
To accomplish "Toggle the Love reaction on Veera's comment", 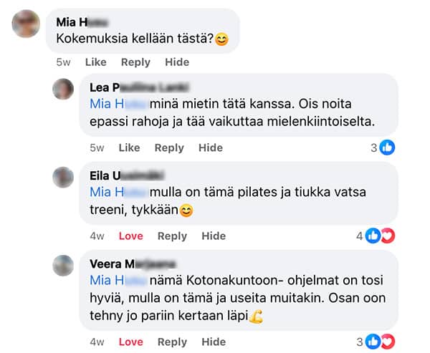I will [131, 342].
